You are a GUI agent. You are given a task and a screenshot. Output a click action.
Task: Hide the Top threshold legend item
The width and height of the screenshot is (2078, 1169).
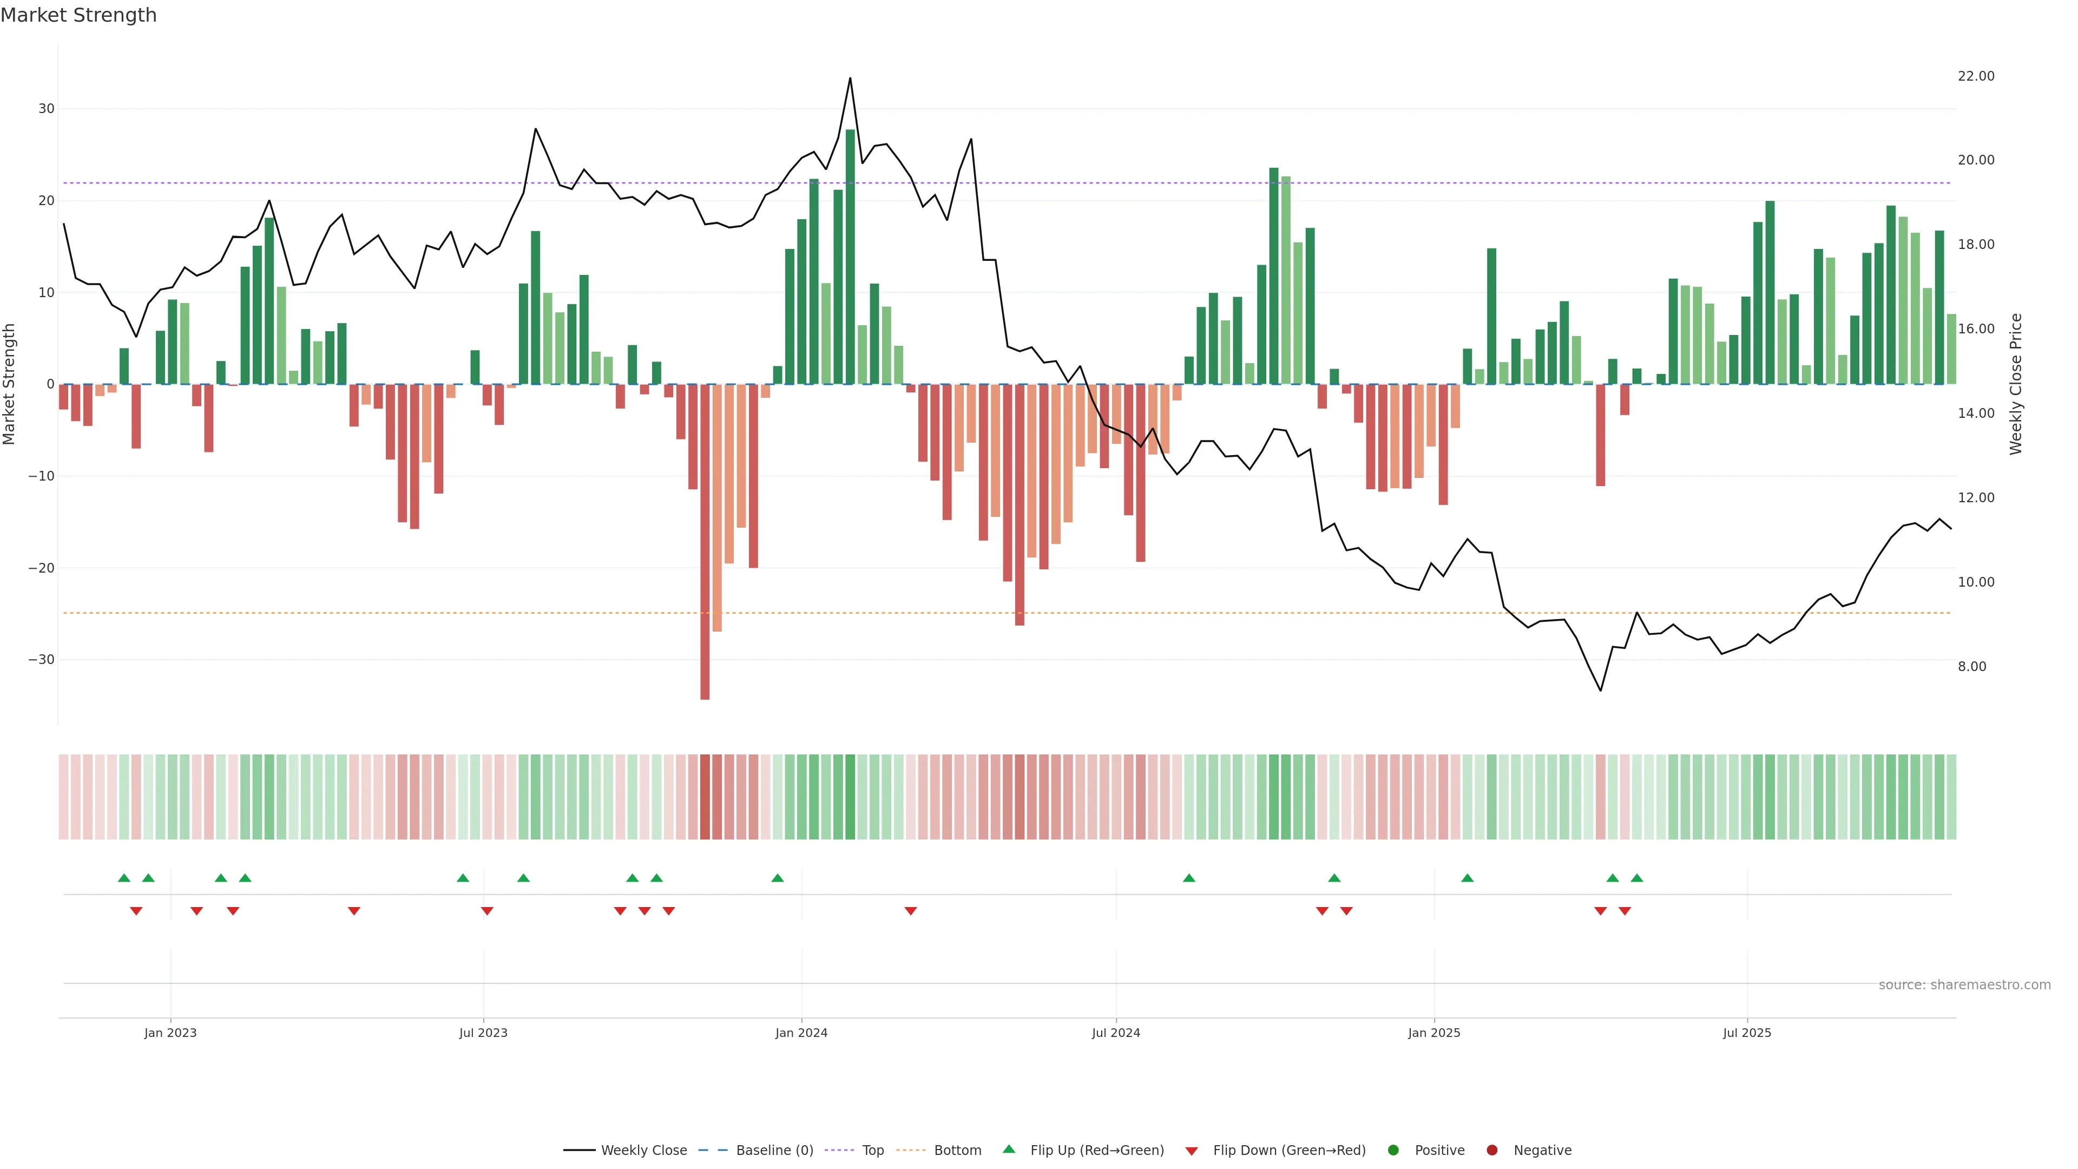click(872, 1150)
